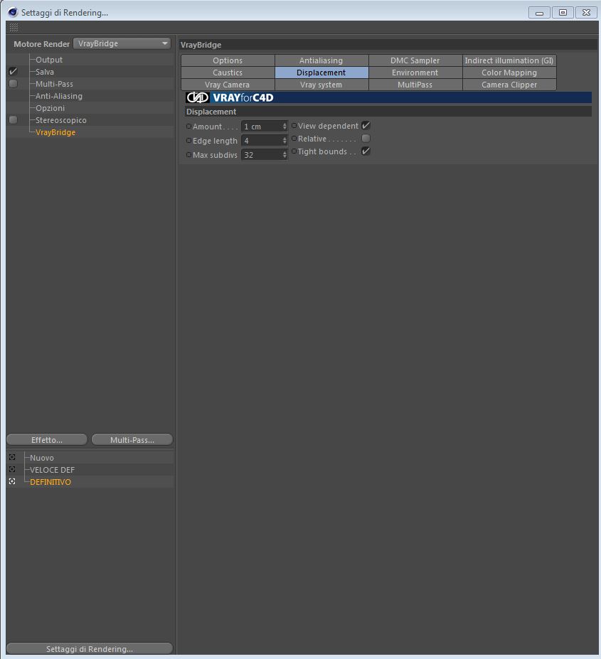Switch to the Caustics tab
Viewport: 601px width, 659px height.
[x=228, y=73]
